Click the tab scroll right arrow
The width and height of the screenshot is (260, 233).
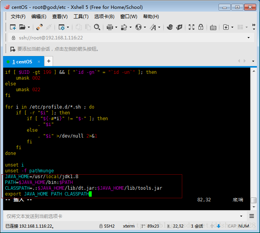245,61
